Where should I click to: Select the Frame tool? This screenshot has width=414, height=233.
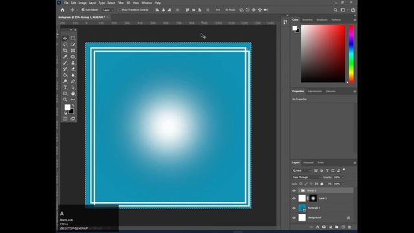click(x=73, y=50)
